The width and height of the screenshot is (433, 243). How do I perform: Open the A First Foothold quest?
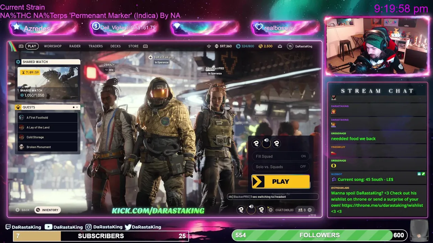pos(48,117)
